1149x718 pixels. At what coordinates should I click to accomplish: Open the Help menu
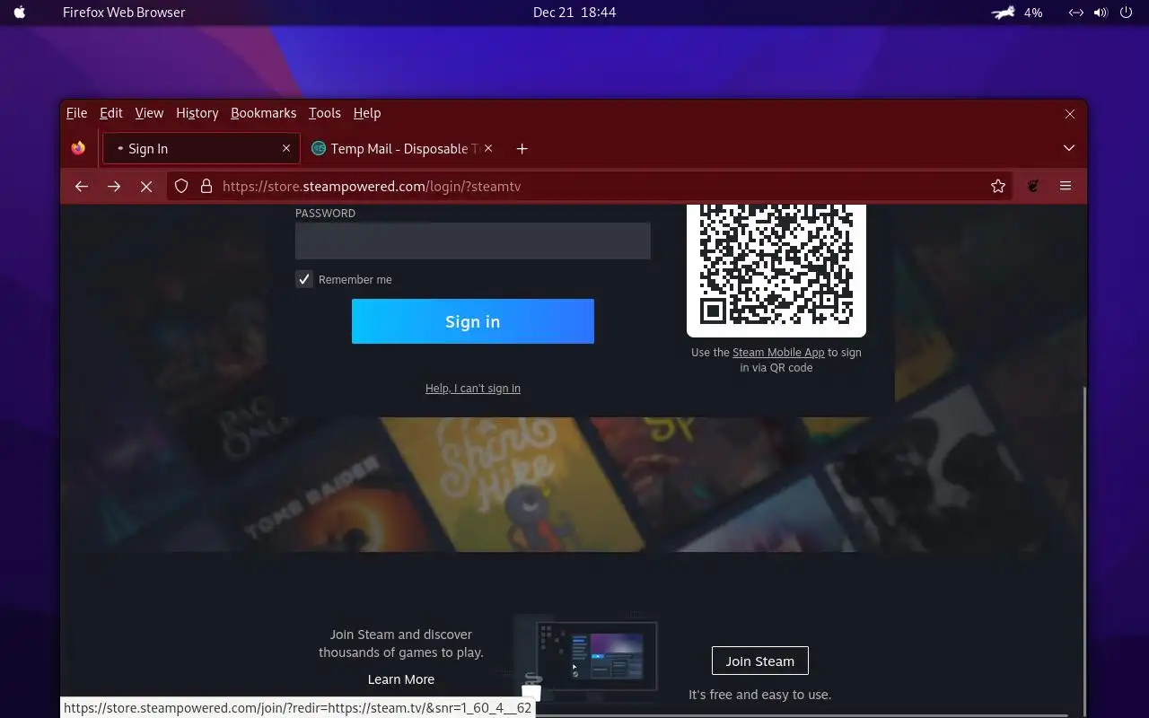pos(367,113)
